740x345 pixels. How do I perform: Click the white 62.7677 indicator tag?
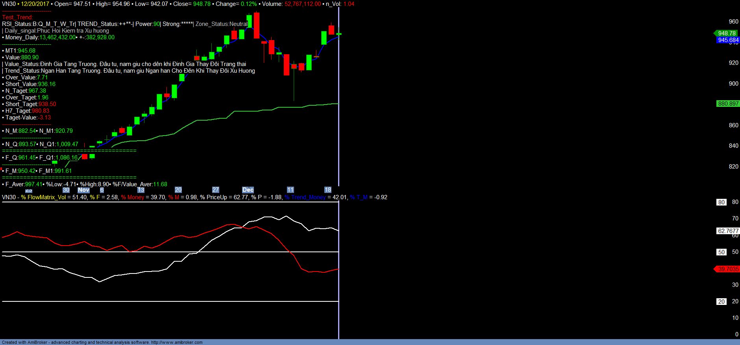[x=728, y=231]
